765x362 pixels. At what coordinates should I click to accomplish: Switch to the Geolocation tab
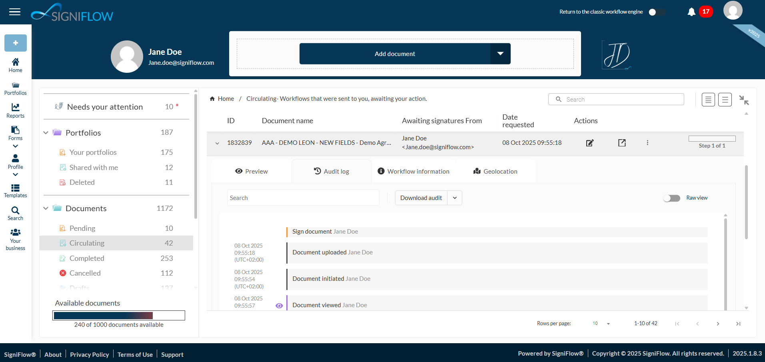495,171
